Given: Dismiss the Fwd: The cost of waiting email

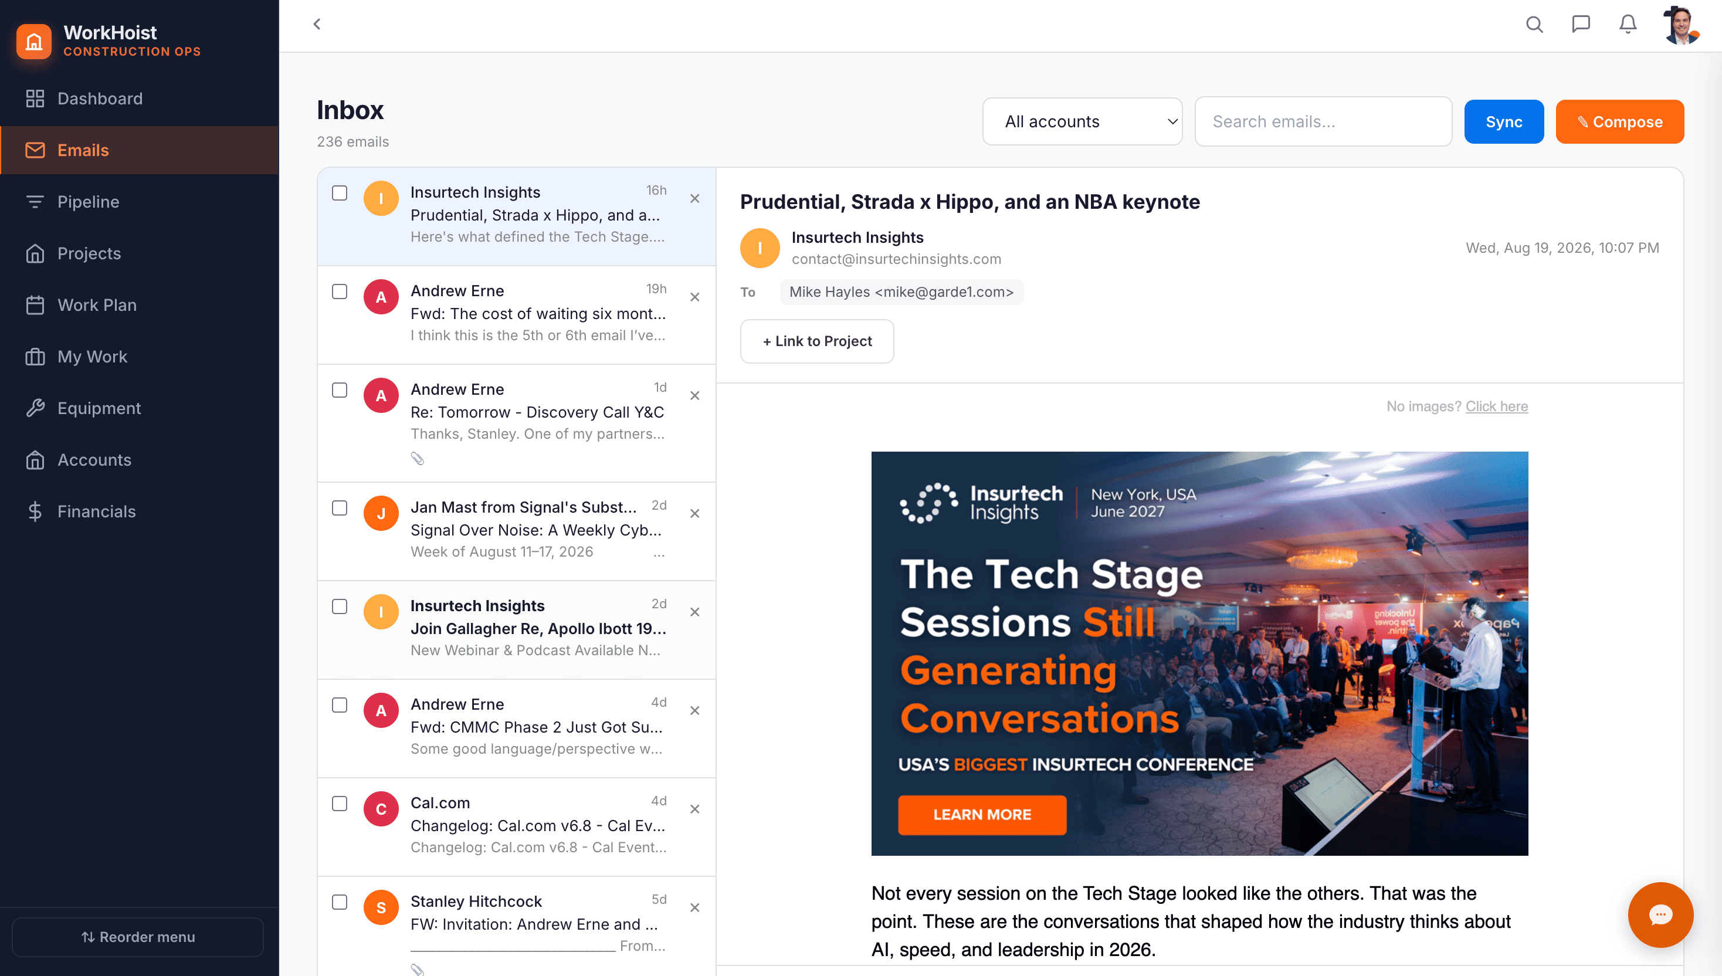Looking at the screenshot, I should [x=694, y=297].
